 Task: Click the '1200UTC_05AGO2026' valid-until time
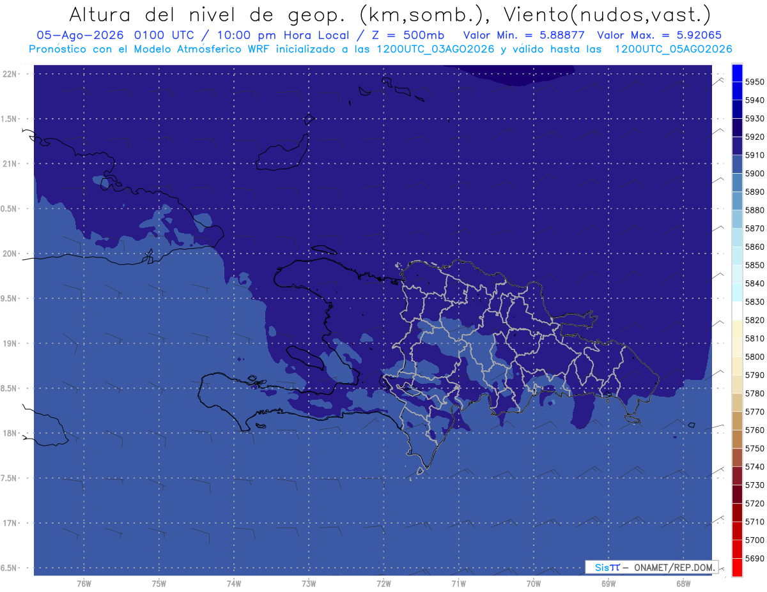coord(673,49)
